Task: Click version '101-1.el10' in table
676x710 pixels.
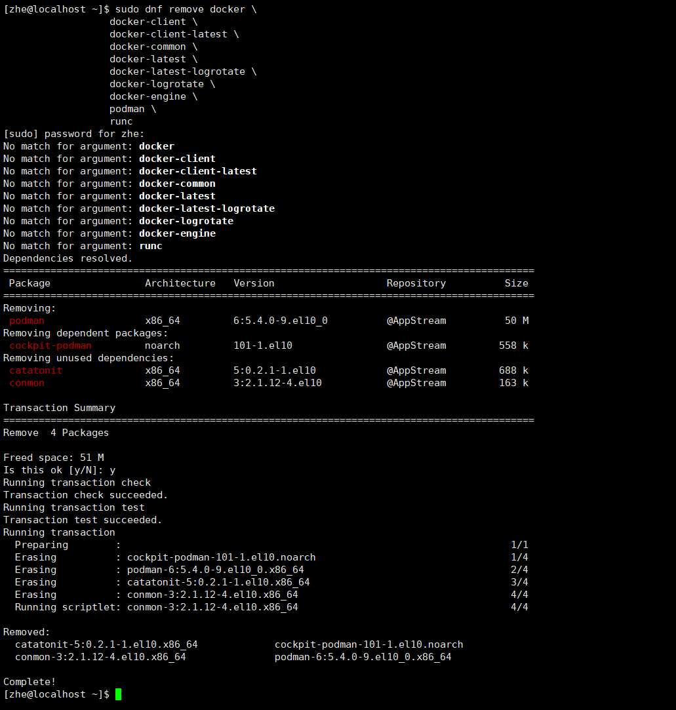Action: [x=263, y=345]
